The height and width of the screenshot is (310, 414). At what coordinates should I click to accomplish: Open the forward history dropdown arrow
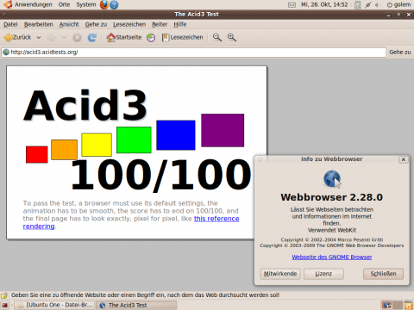point(64,37)
